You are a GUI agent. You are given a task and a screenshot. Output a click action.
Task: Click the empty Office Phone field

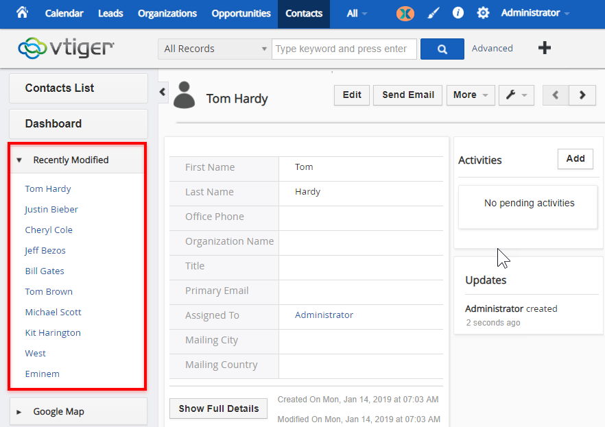click(x=361, y=218)
